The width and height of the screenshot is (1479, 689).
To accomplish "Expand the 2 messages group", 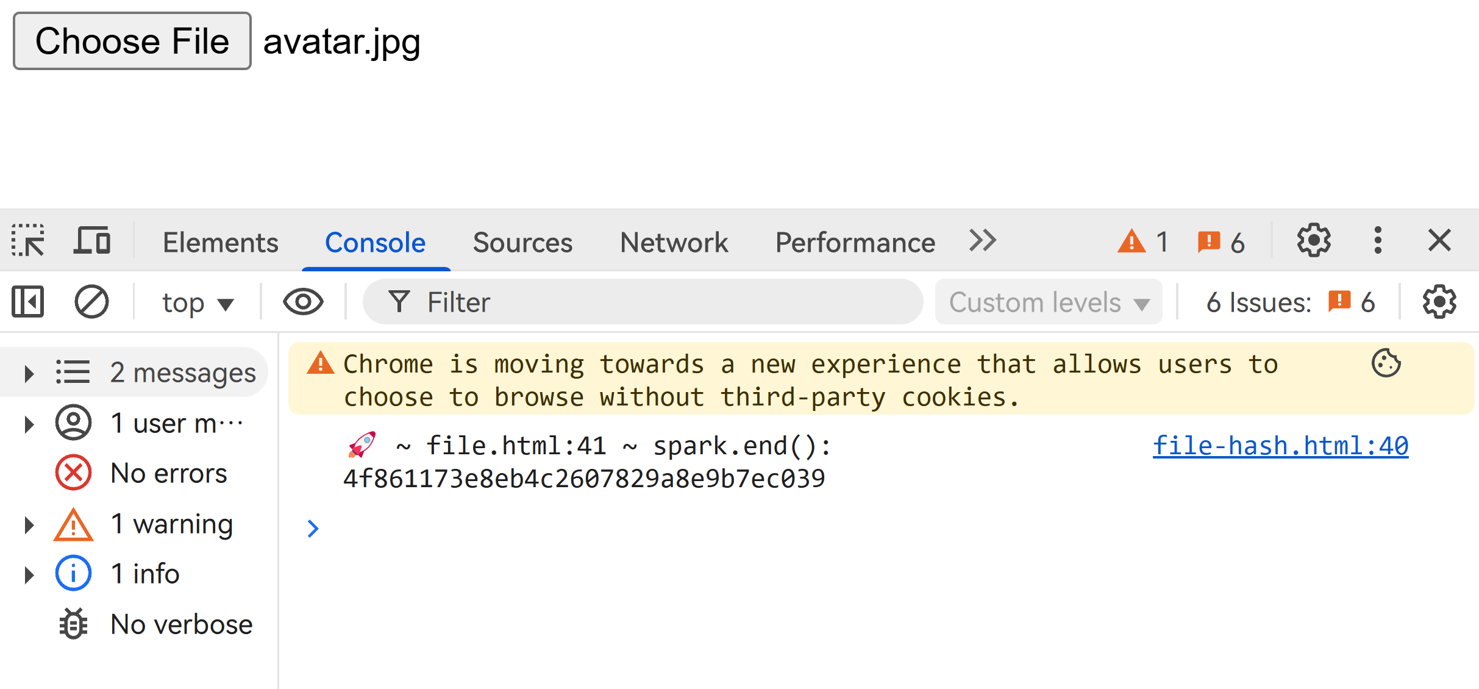I will click(134, 372).
